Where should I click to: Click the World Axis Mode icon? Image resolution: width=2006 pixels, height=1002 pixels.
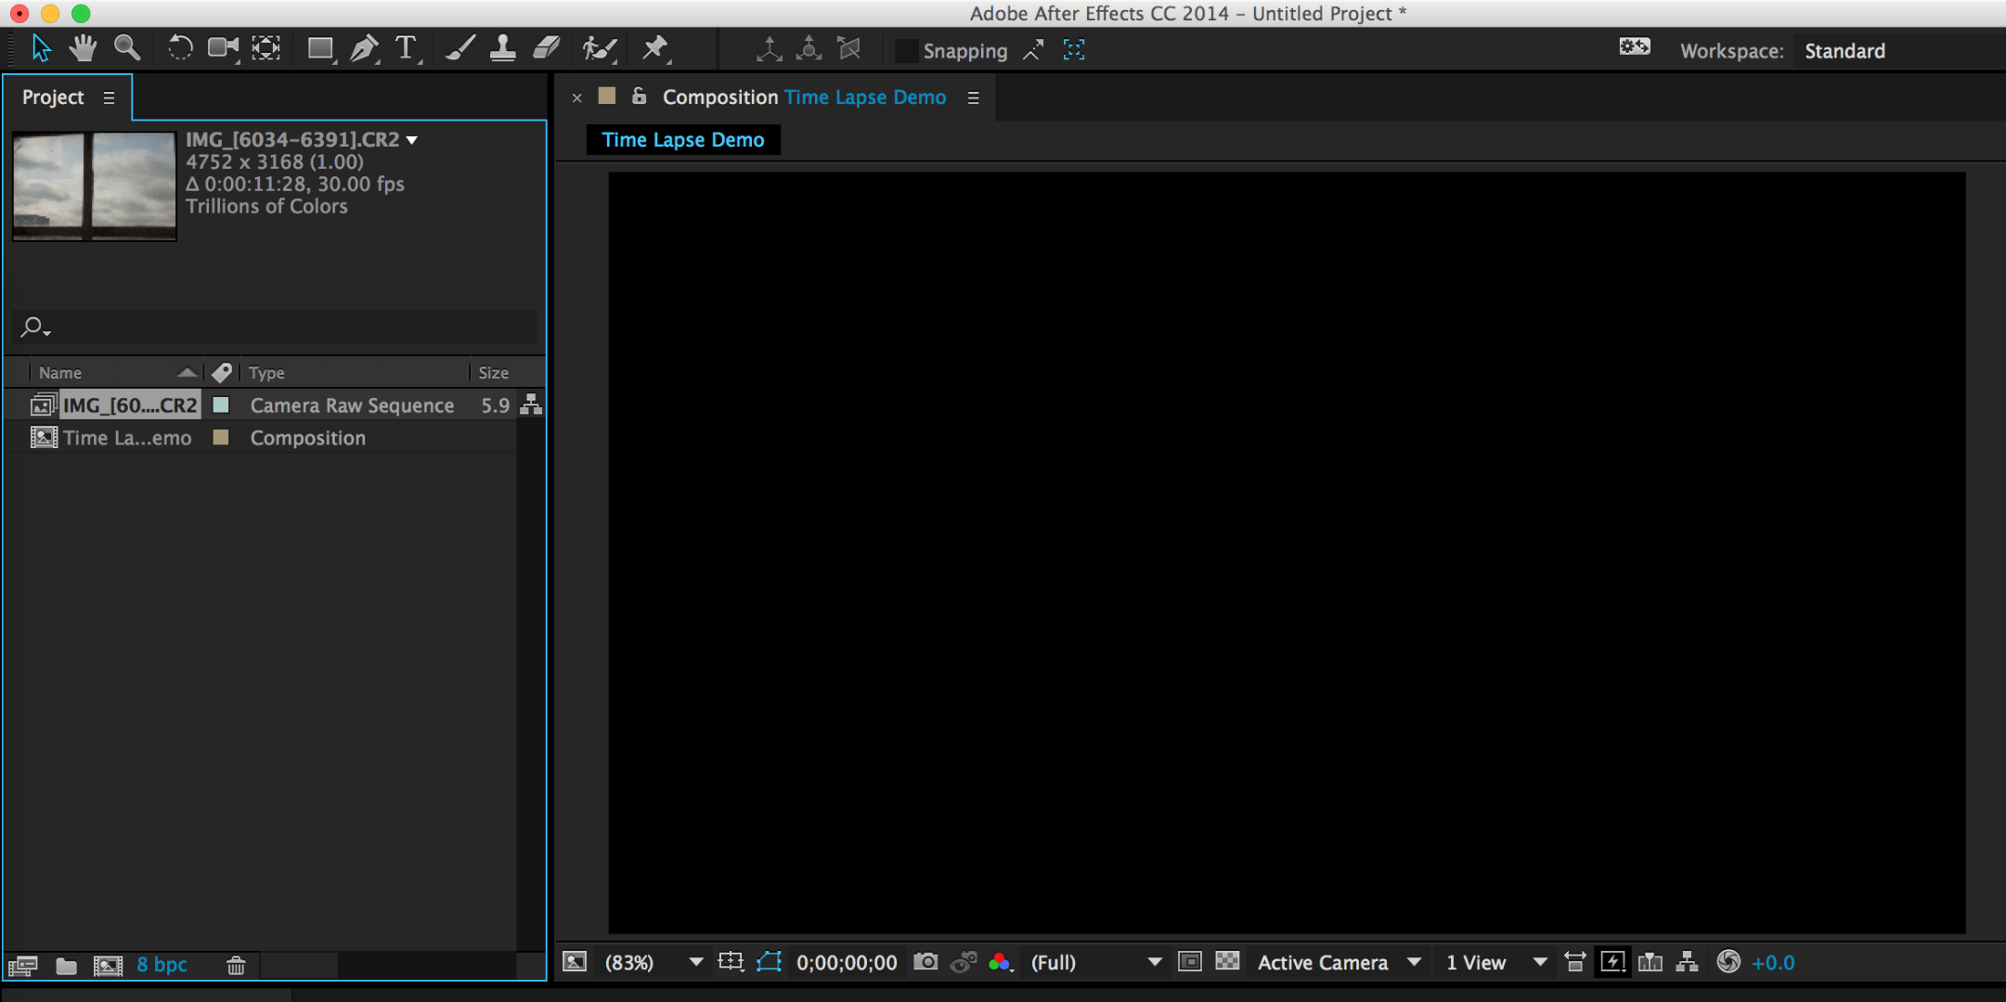[809, 49]
